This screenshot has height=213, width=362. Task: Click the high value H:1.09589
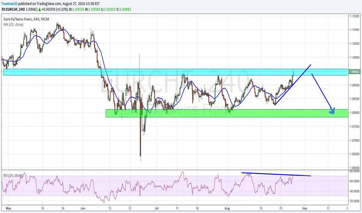tap(92, 9)
